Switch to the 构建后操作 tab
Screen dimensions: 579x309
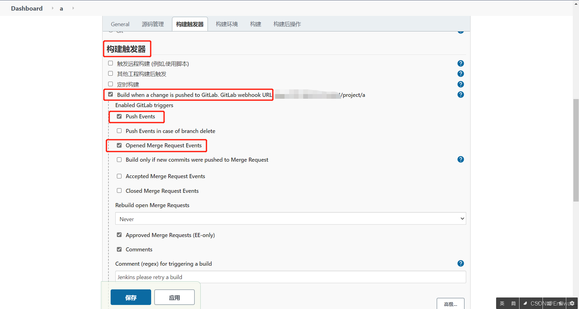[287, 24]
